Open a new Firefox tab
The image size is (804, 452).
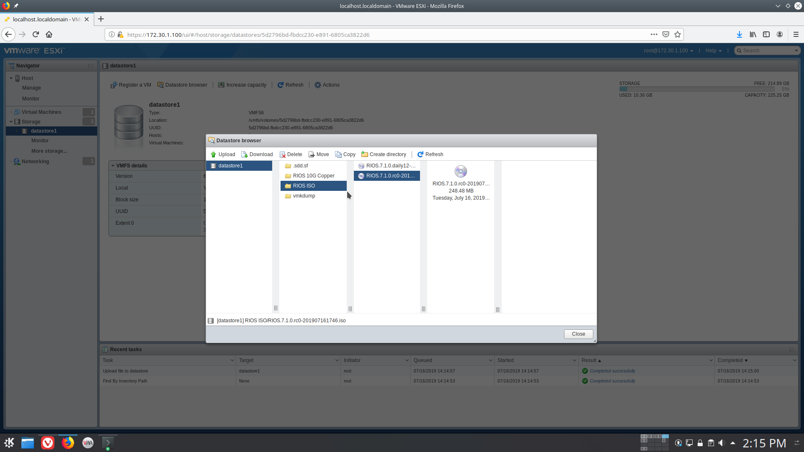[101, 19]
